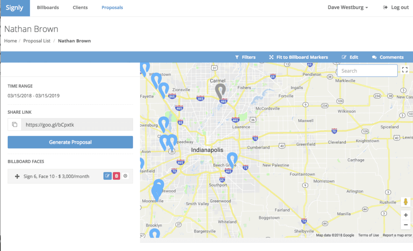Open the Dave Westburg user dropdown
This screenshot has width=413, height=251.
348,8
